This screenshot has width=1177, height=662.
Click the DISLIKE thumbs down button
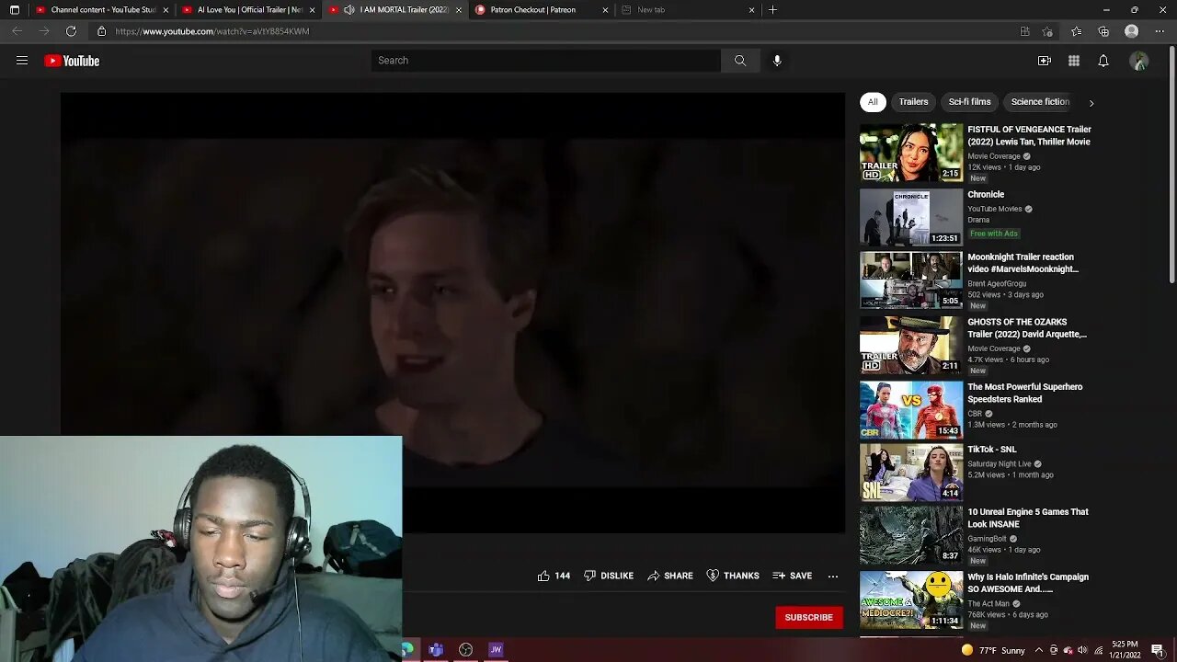click(x=609, y=576)
